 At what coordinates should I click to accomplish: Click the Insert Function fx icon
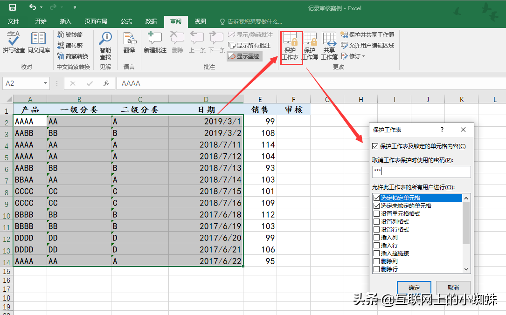[x=106, y=83]
